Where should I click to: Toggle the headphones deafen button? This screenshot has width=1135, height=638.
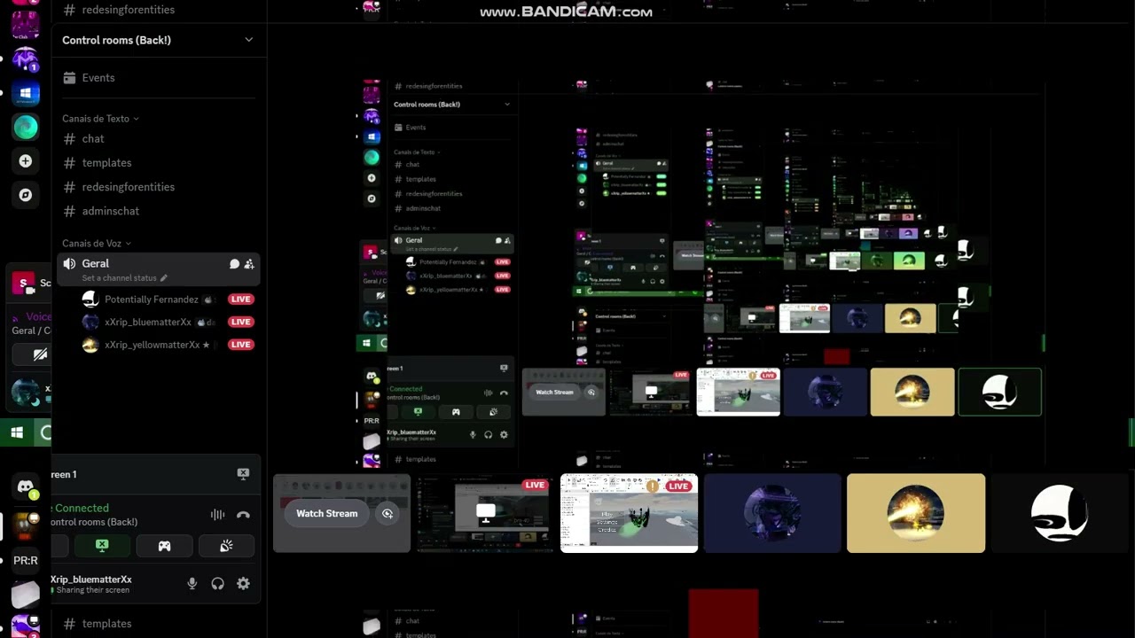click(x=217, y=583)
